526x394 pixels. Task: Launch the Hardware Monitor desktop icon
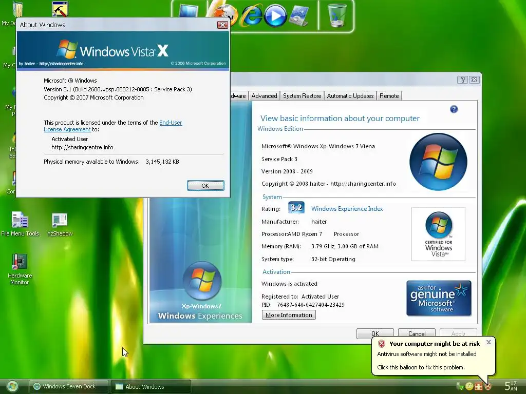click(20, 269)
